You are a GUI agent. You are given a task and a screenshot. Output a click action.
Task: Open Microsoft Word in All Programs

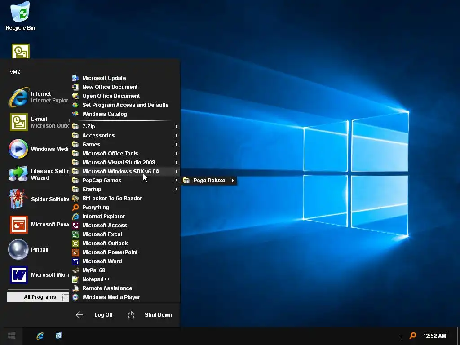tap(125, 261)
